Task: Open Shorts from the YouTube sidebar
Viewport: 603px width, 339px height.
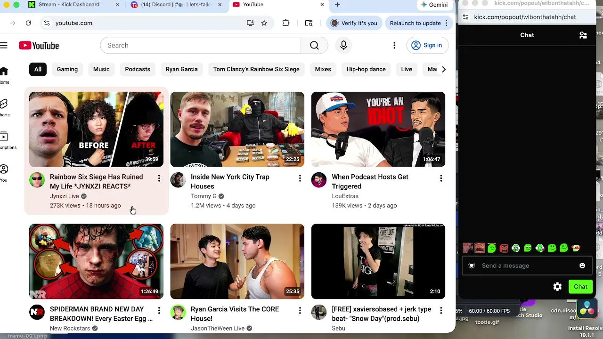Action: pyautogui.click(x=4, y=108)
